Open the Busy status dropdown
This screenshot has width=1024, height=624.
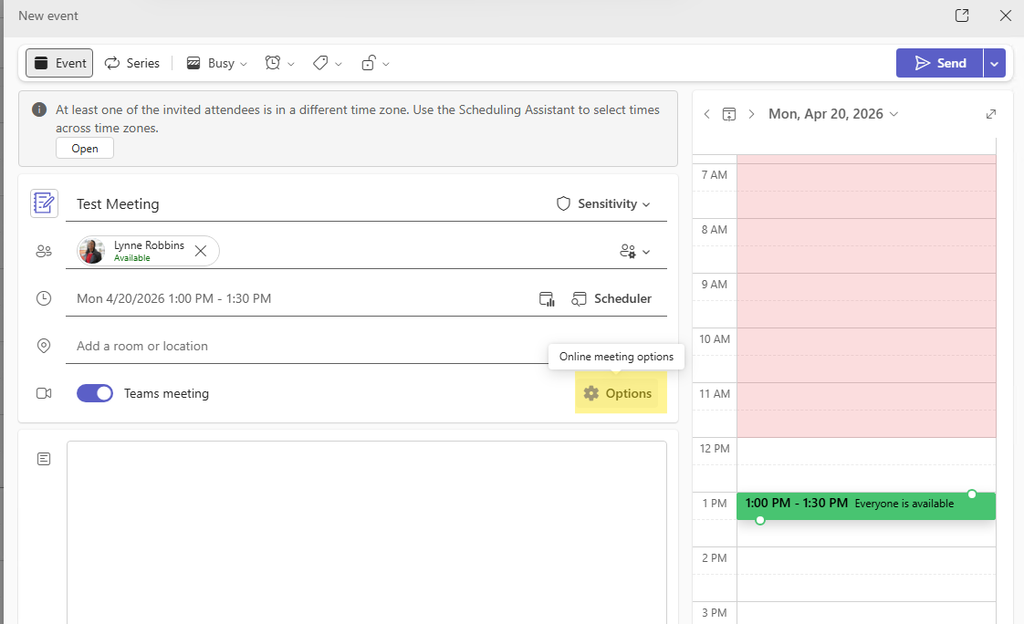pos(217,63)
